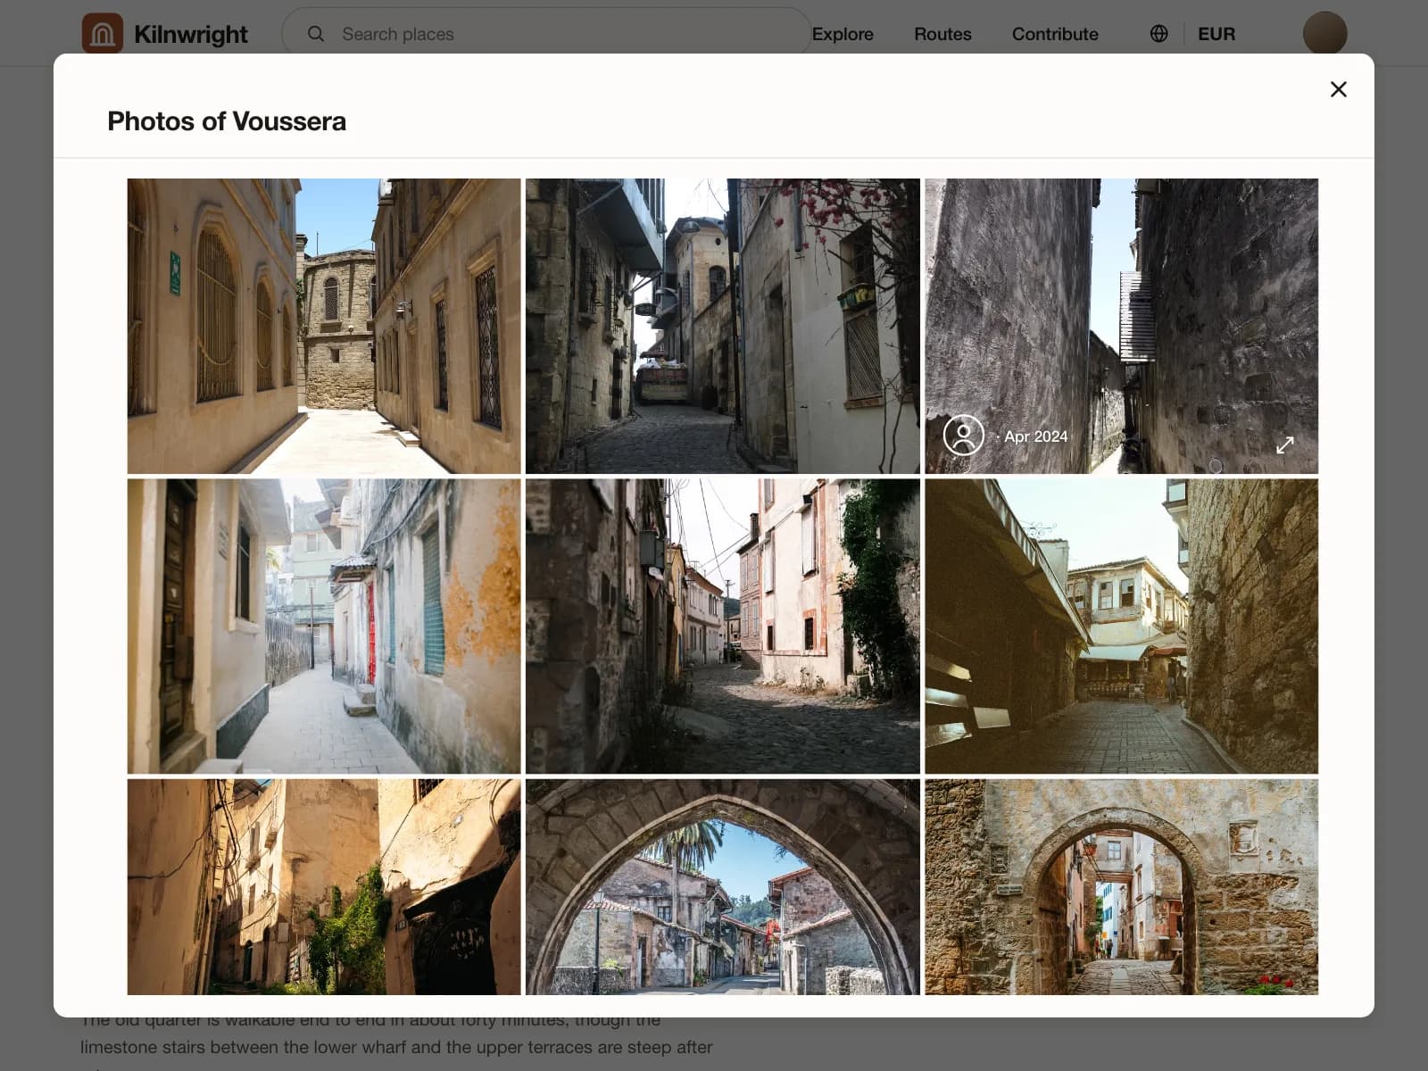The width and height of the screenshot is (1428, 1071).
Task: Open the narrow gray wall alley photo
Action: (1121, 326)
